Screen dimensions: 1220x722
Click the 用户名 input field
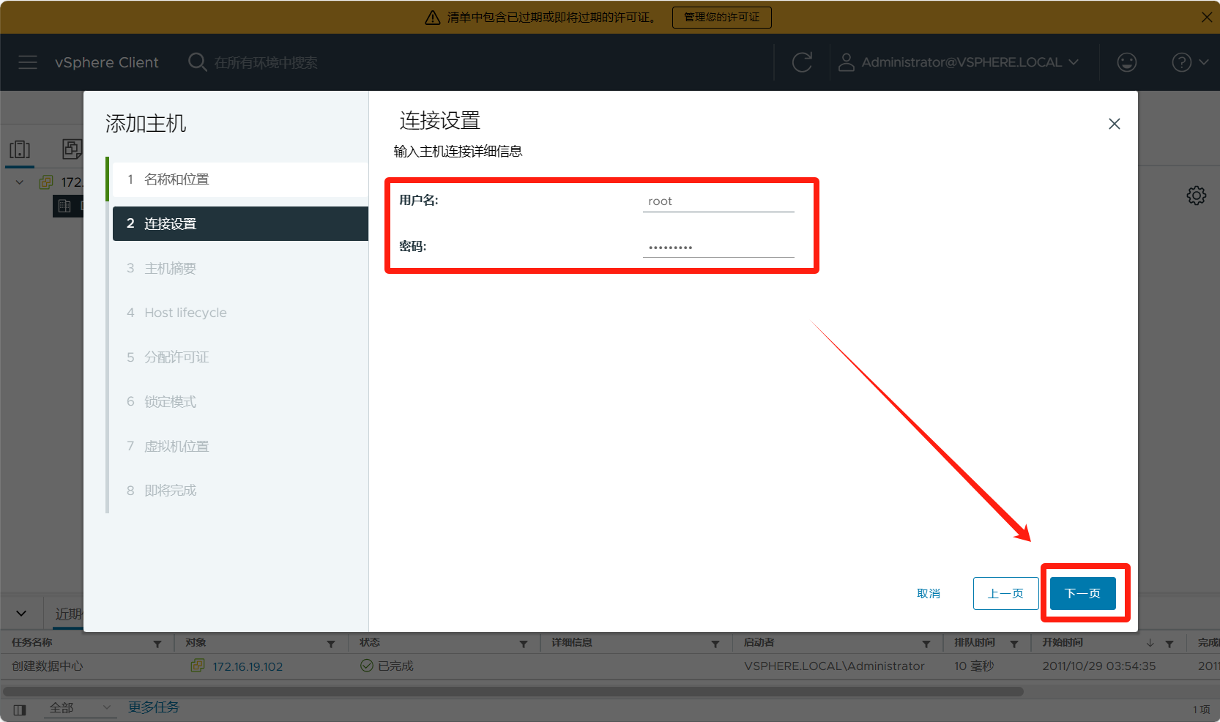[718, 201]
